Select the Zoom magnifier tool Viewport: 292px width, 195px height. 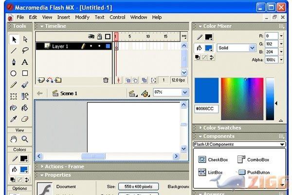[x=25, y=139]
